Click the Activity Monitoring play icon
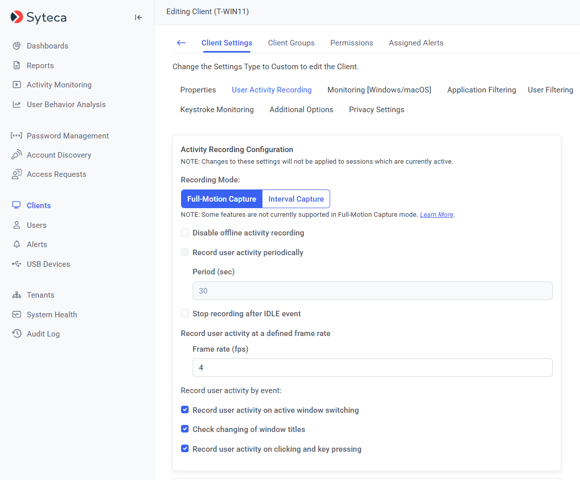Viewport: 580px width, 480px height. coord(17,85)
